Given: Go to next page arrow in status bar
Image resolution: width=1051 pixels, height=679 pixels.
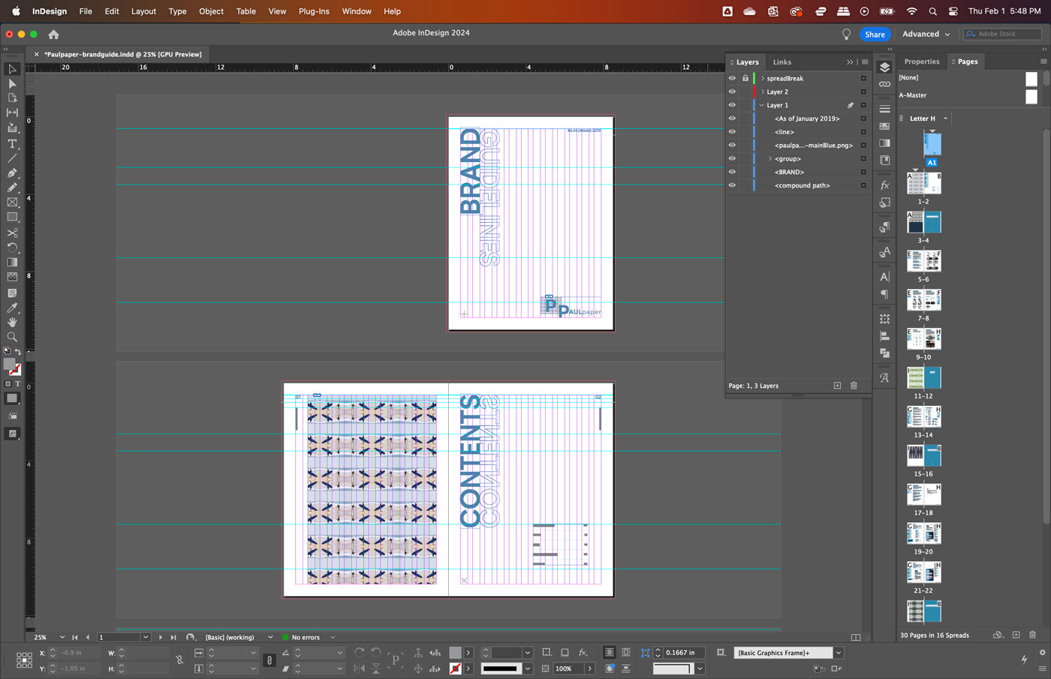Looking at the screenshot, I should coord(160,637).
